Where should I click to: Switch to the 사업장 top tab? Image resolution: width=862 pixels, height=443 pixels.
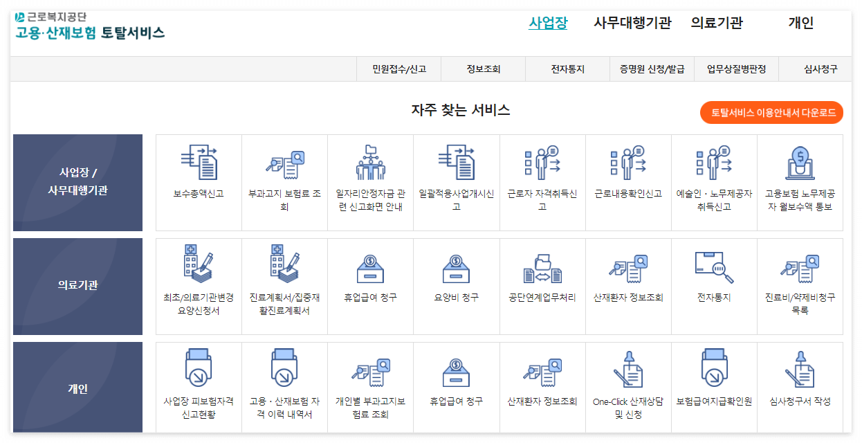click(x=548, y=23)
